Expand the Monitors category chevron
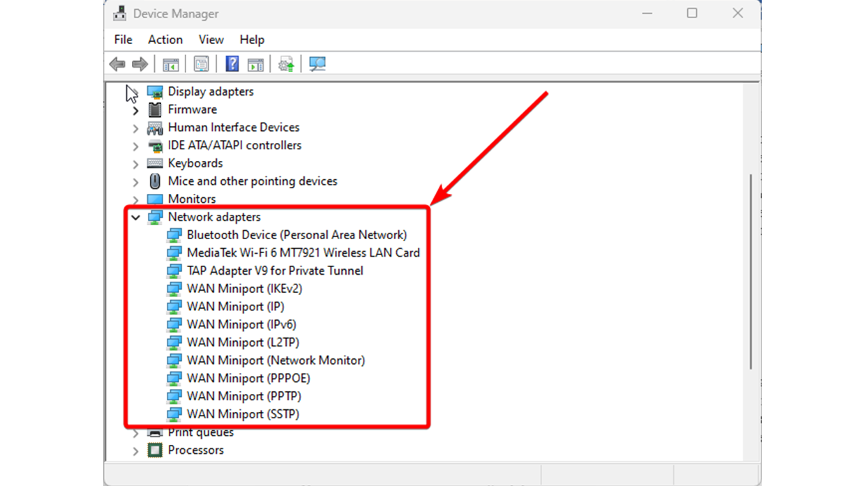865x486 pixels. pos(135,199)
